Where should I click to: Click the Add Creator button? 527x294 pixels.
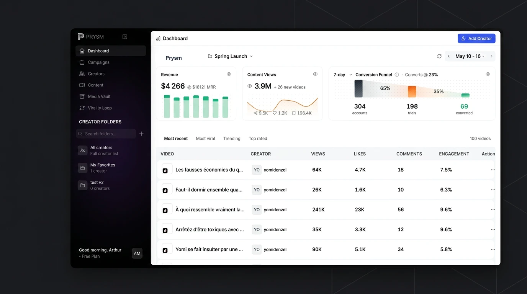pyautogui.click(x=476, y=39)
